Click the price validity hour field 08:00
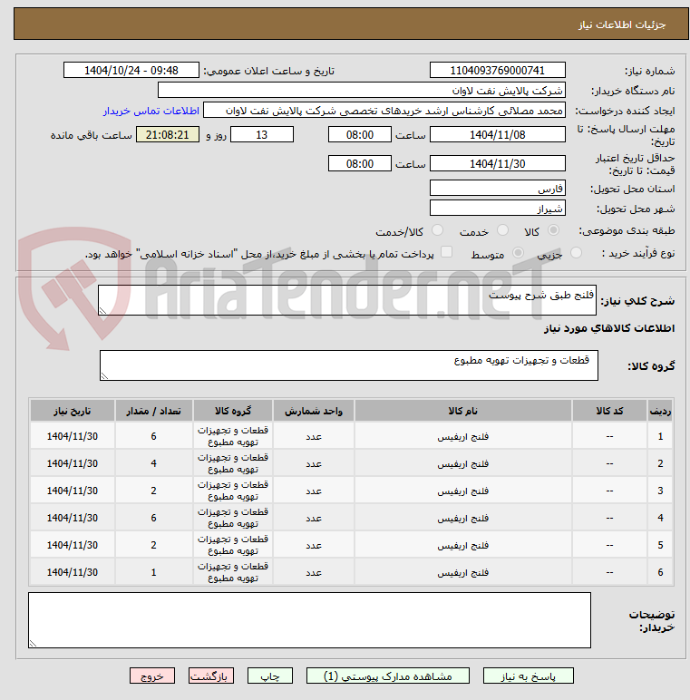690x700 pixels. pos(360,163)
